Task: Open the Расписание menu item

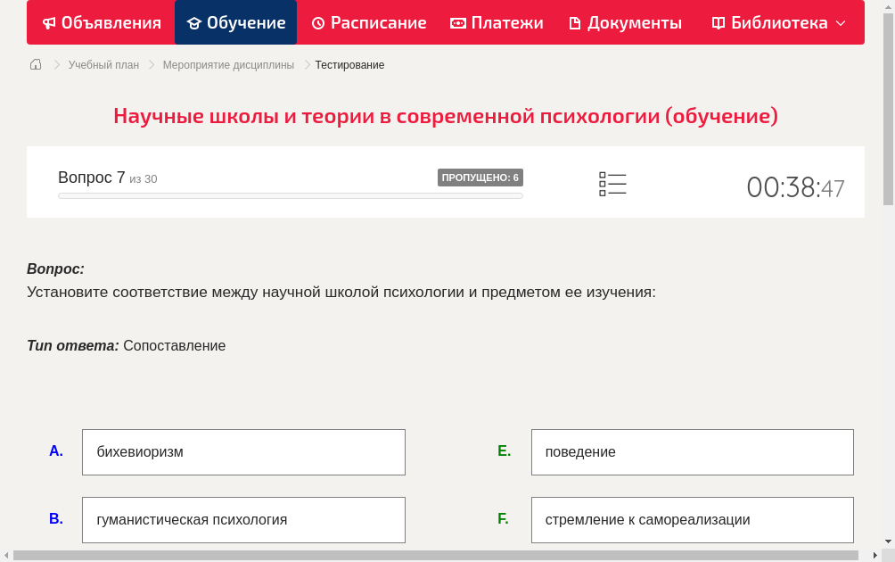Action: [368, 22]
